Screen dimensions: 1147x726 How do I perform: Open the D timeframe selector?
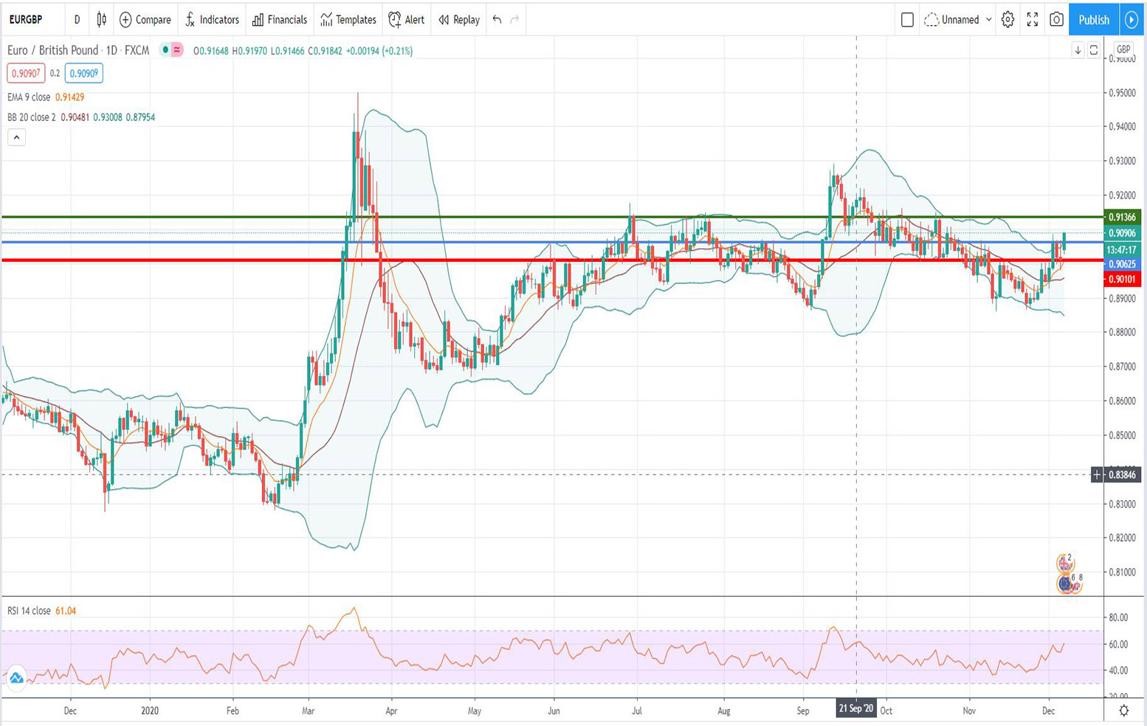tap(76, 20)
